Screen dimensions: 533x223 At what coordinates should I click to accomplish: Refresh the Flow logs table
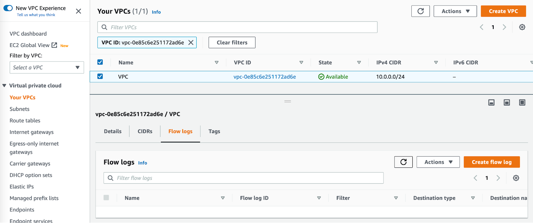tap(403, 162)
